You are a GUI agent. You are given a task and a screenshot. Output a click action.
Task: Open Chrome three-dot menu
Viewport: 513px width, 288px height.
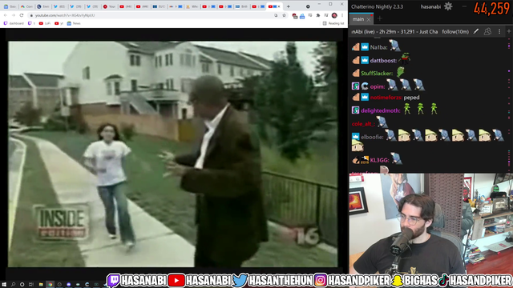click(342, 15)
